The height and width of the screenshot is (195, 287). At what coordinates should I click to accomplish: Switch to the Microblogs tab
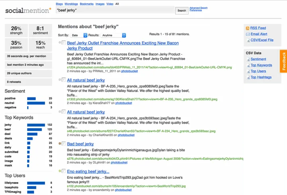coord(74,4)
